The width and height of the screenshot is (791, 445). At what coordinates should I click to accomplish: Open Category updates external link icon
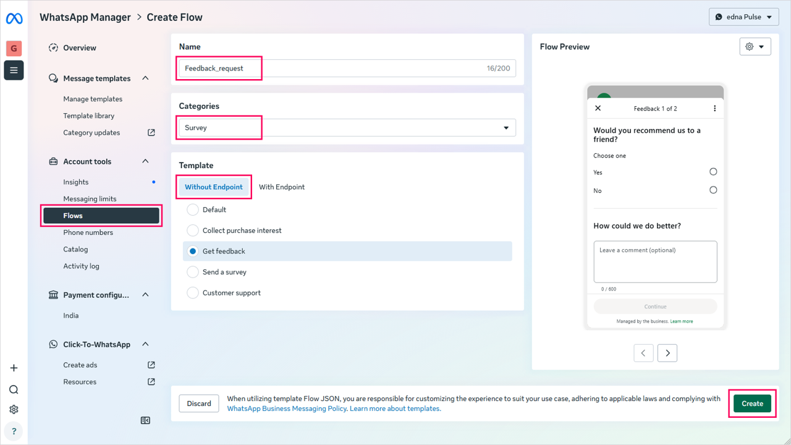click(x=151, y=132)
